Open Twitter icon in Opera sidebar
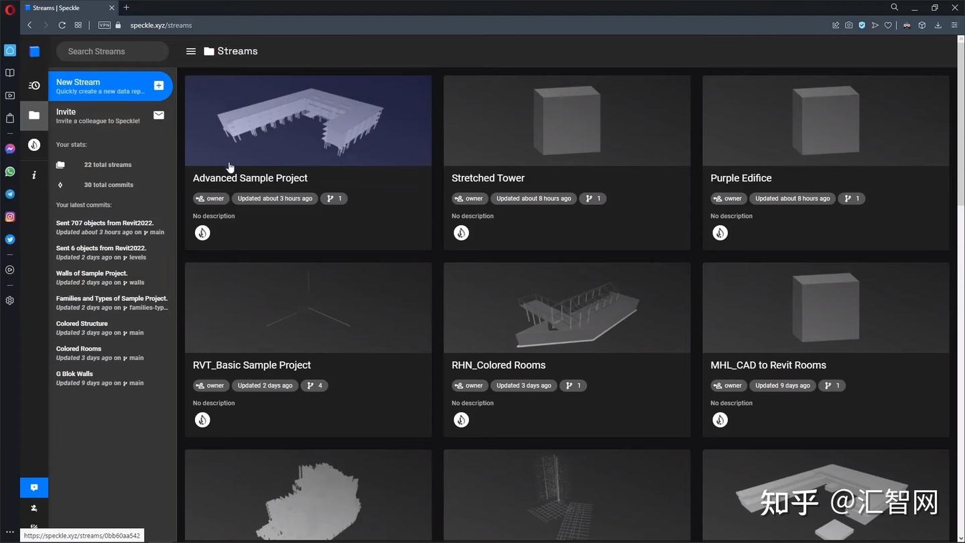The height and width of the screenshot is (543, 965). tap(10, 239)
